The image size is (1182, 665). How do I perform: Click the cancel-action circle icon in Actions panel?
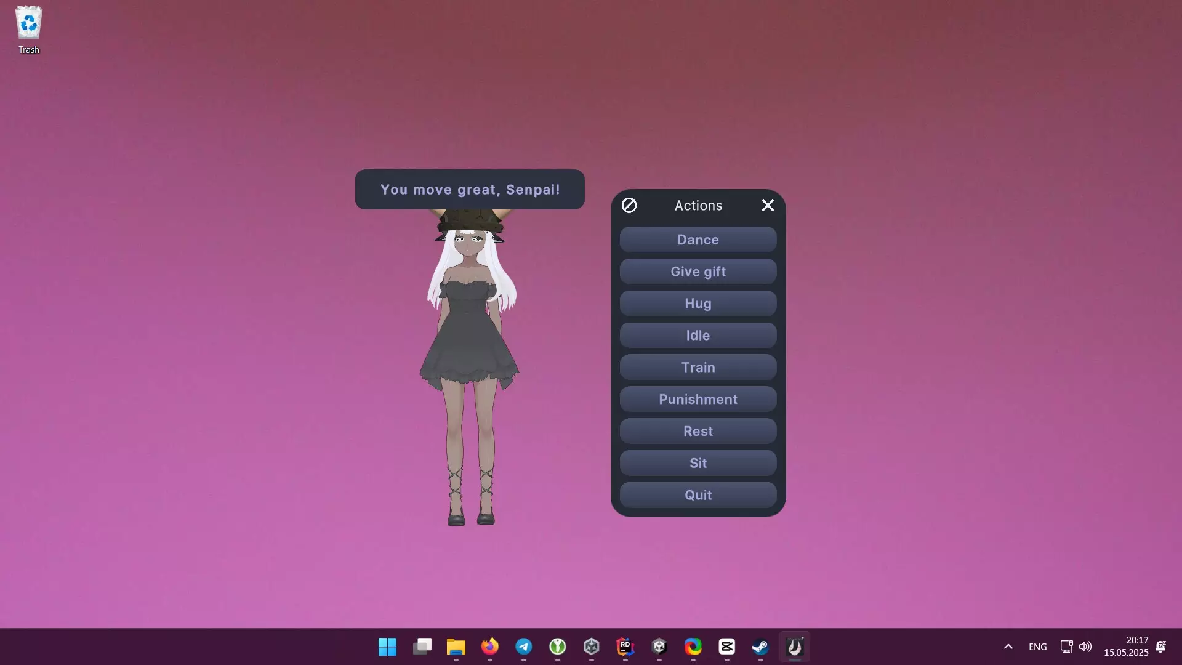[x=629, y=206]
